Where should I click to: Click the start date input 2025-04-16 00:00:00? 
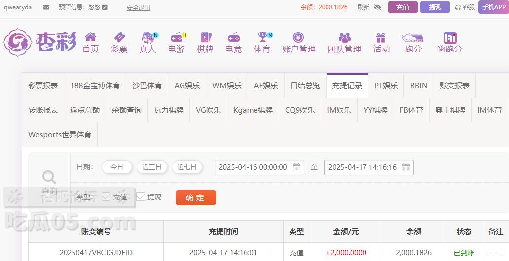tap(259, 167)
